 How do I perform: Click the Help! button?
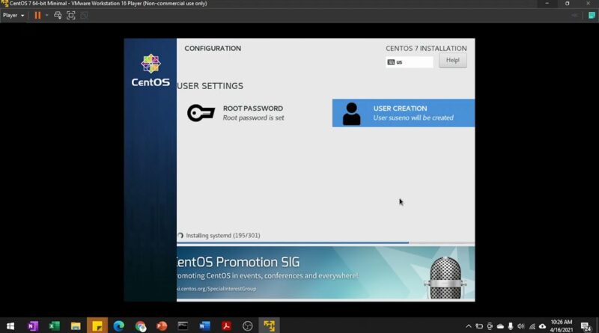pos(453,61)
